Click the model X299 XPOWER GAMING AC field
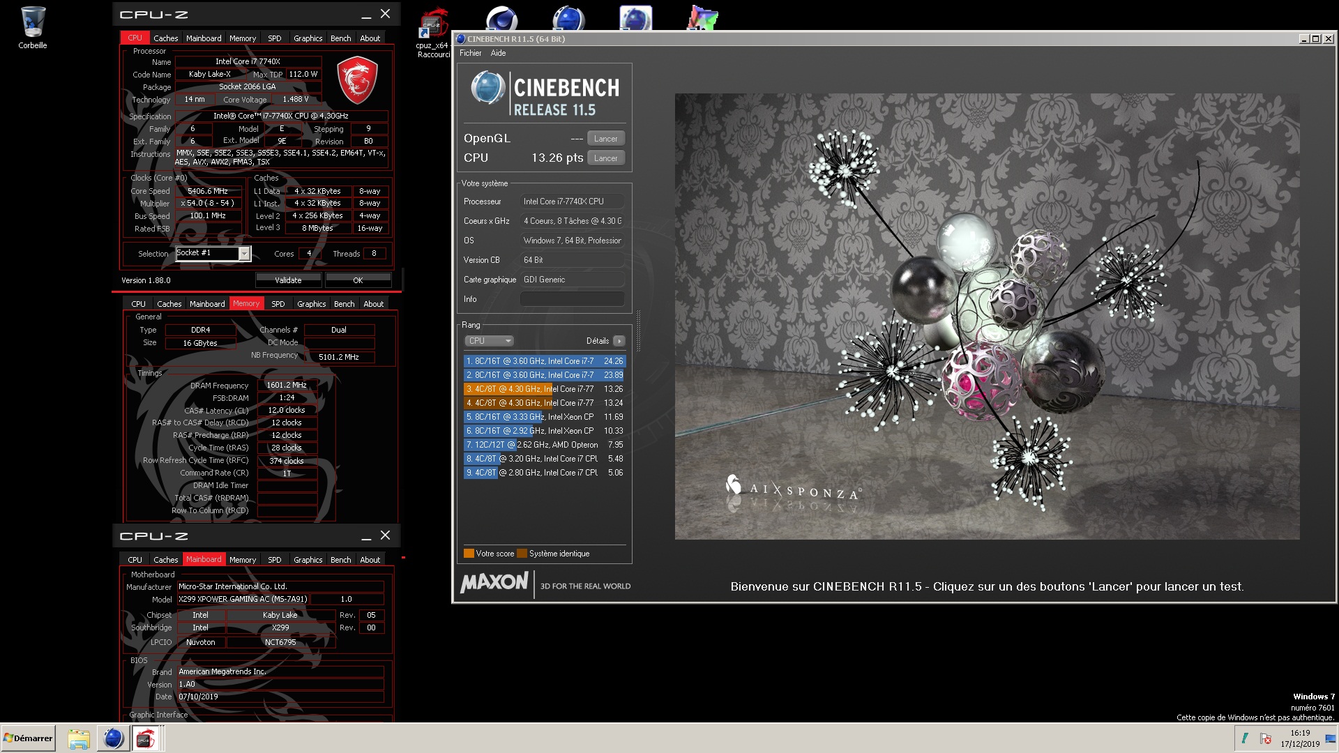Image resolution: width=1339 pixels, height=753 pixels. [x=242, y=600]
